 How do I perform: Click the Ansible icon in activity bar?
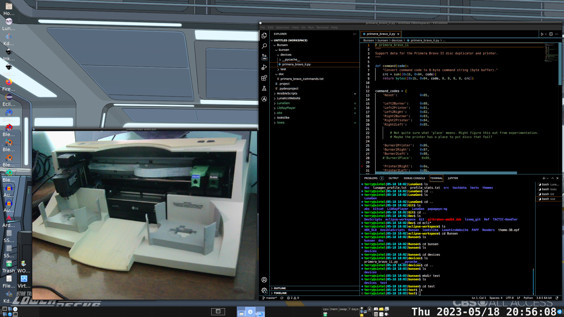[x=264, y=99]
